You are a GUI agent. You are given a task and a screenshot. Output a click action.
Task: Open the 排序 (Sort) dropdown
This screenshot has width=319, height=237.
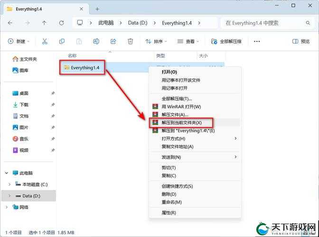(x=156, y=41)
